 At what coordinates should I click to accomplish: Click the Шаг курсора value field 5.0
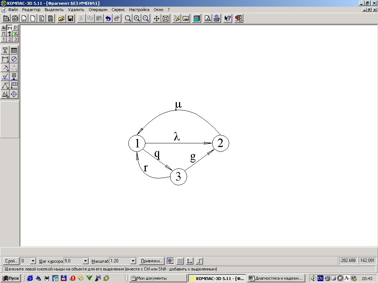pos(73,261)
